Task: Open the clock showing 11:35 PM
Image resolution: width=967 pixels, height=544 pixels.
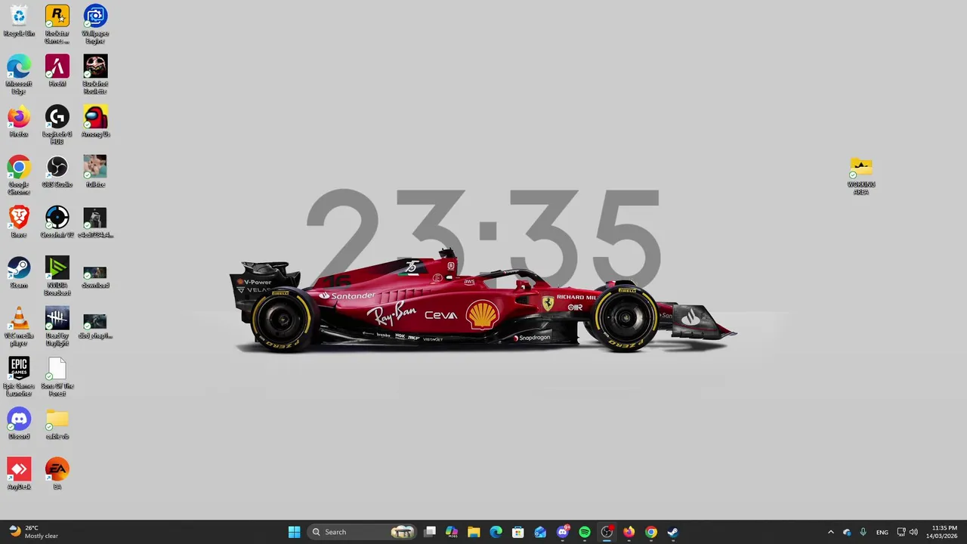Action: coord(944,532)
